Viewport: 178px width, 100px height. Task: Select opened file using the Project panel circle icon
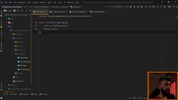coord(14,11)
